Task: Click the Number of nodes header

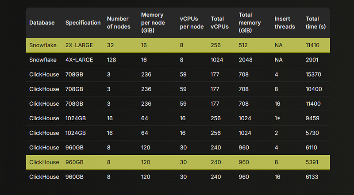Action: (x=119, y=23)
